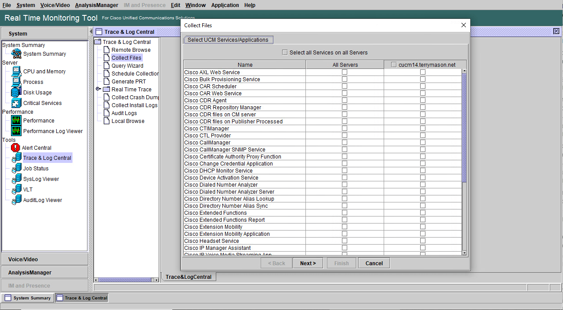Click the Critical Services icon
This screenshot has width=563, height=310.
point(17,103)
